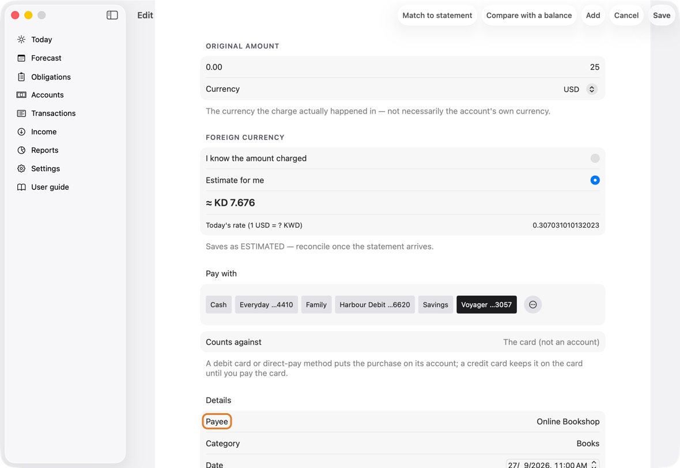Viewport: 680px width, 468px height.
Task: Select the 'I know the amount charged' radio
Action: [595, 158]
